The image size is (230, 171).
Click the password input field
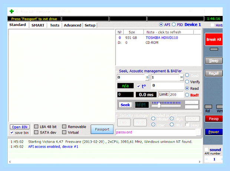pos(156,133)
